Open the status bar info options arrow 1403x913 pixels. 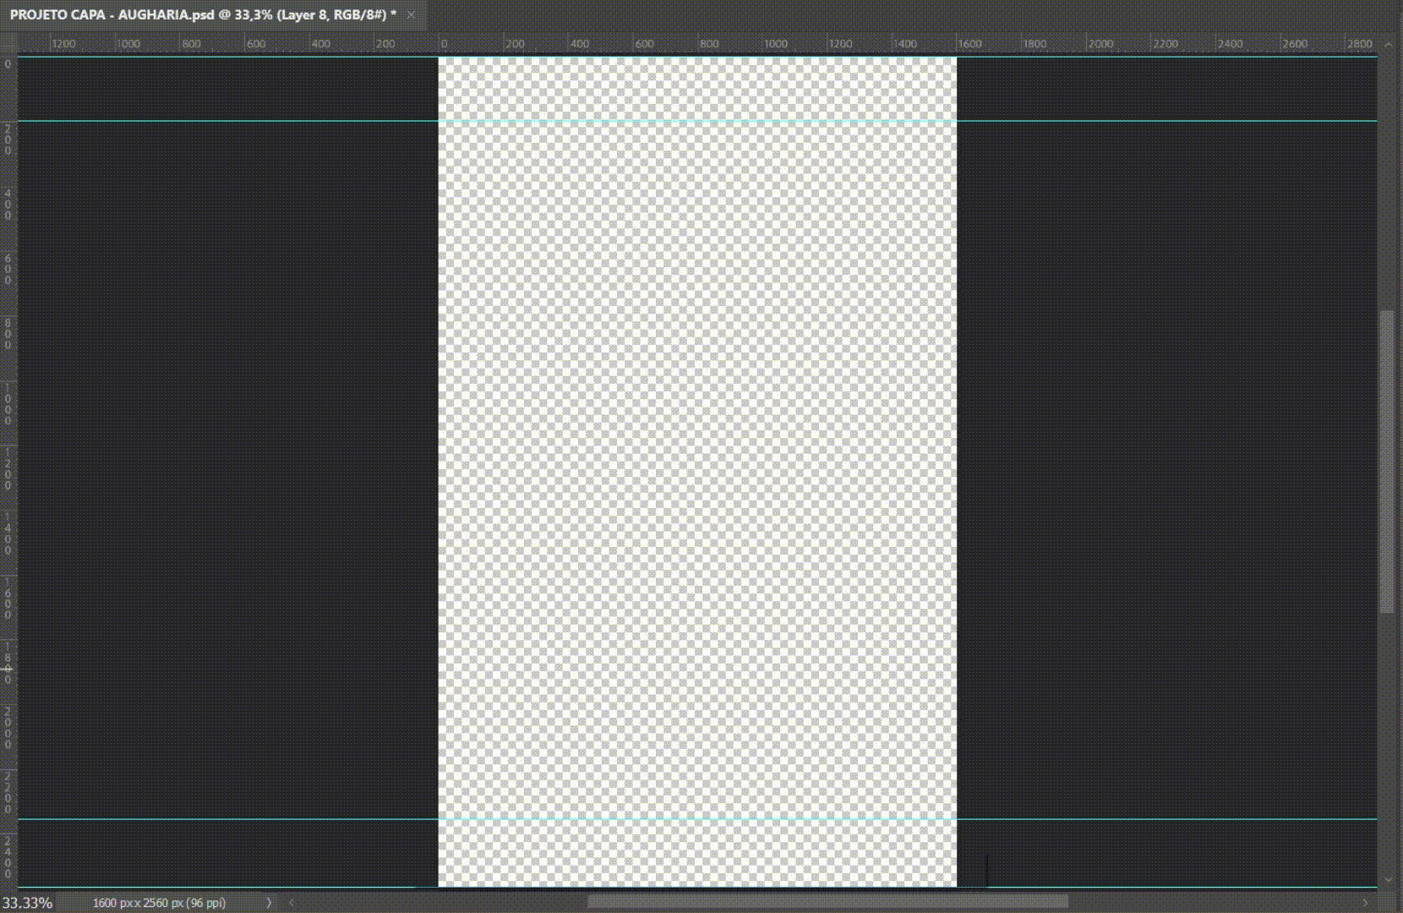point(269,903)
